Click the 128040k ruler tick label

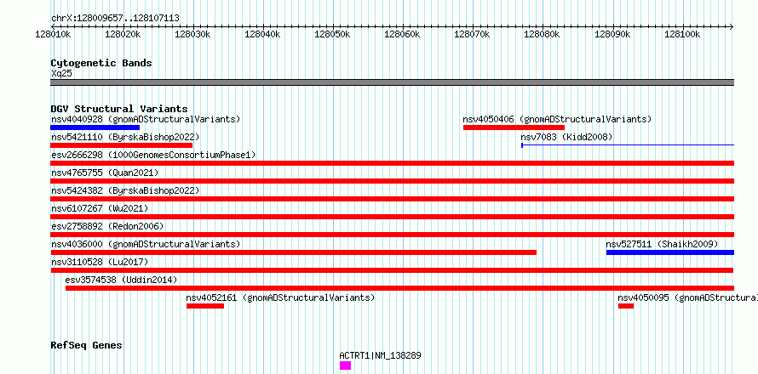click(262, 34)
